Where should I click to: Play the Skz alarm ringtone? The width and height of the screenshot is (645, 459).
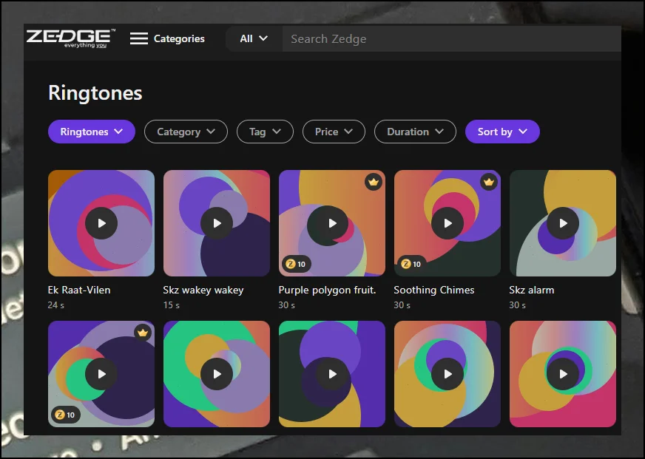(563, 223)
